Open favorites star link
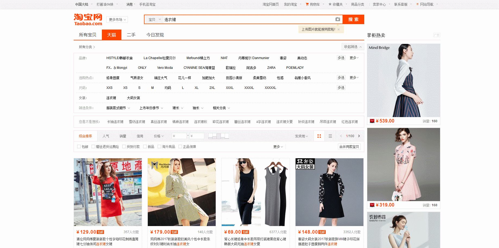 pyautogui.click(x=330, y=4)
